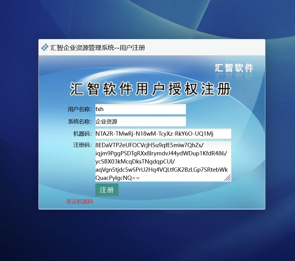
Task: Click the 系统名称 label
Action: [x=80, y=121]
